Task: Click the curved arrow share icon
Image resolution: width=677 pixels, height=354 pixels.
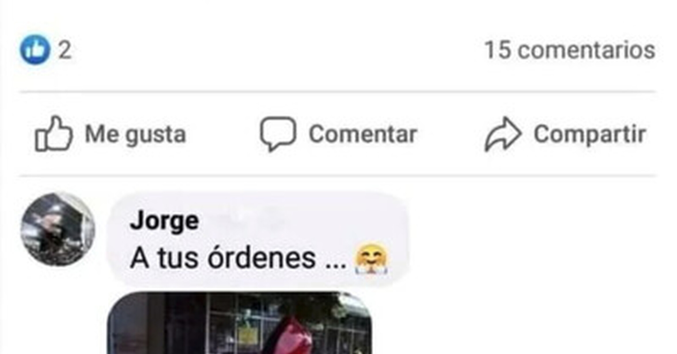Action: point(503,134)
